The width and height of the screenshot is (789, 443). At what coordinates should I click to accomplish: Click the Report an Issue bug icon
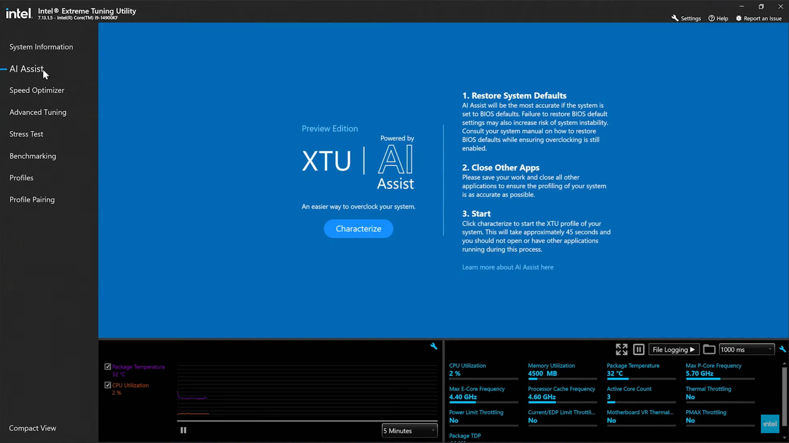(x=738, y=18)
